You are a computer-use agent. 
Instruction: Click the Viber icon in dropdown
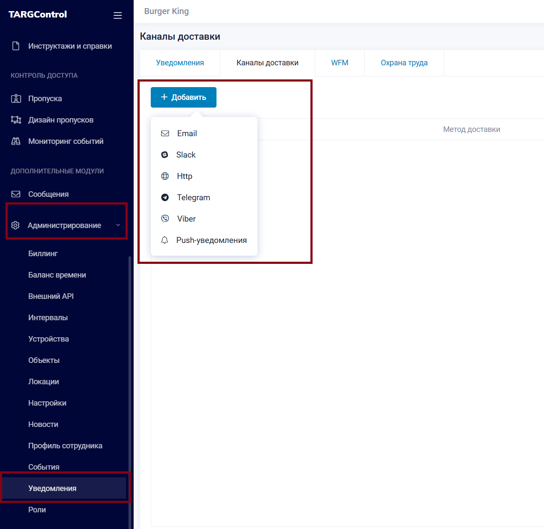click(x=165, y=219)
